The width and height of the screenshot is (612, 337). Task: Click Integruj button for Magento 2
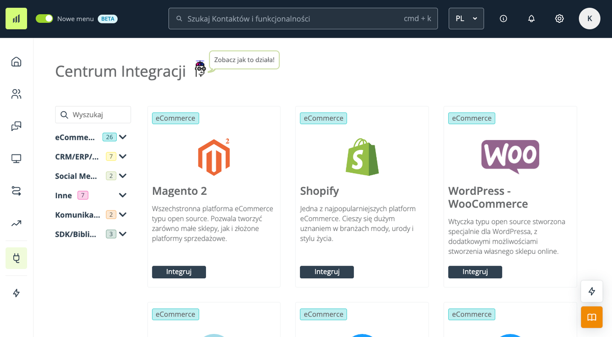point(179,272)
